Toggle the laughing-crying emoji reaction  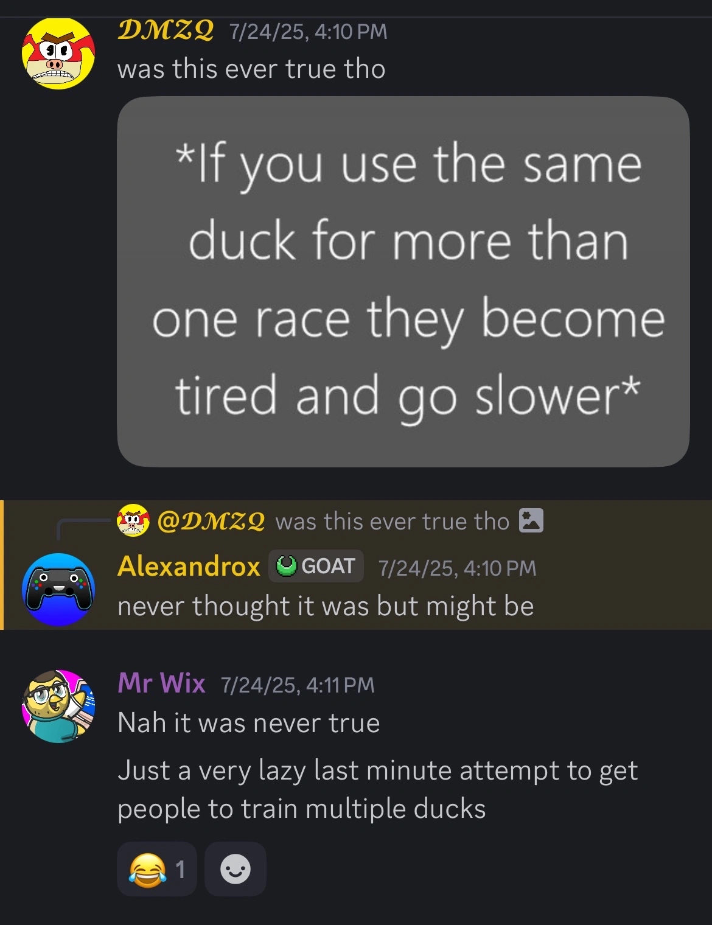[157, 869]
